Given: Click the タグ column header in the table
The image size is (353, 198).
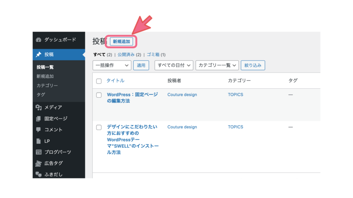Looking at the screenshot, I should click(293, 80).
